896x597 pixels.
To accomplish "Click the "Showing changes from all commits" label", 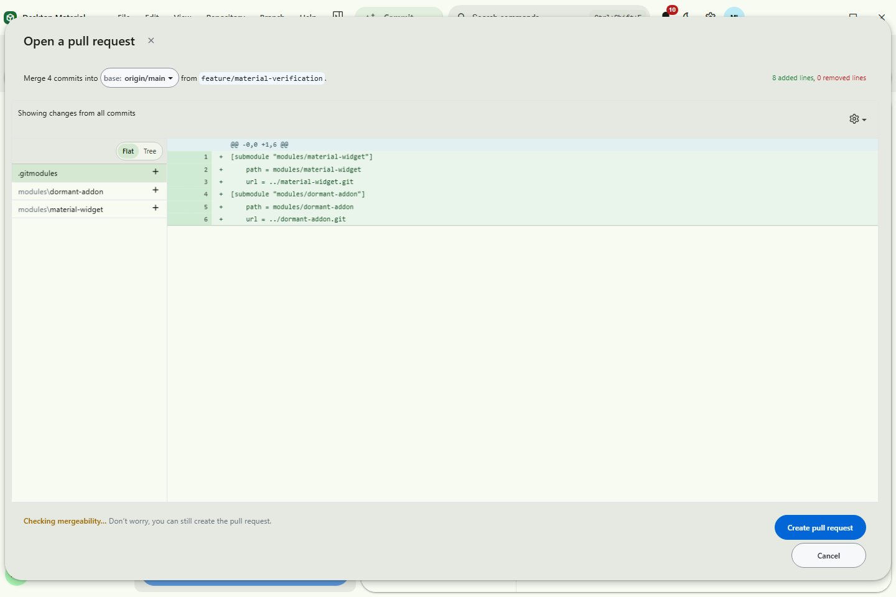I will pyautogui.click(x=77, y=113).
